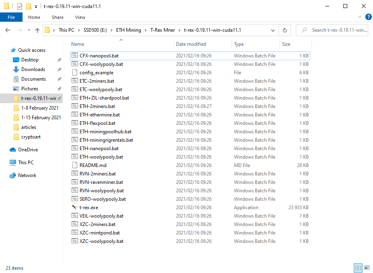Switch to Large thumbnails view icon

pyautogui.click(x=367, y=268)
